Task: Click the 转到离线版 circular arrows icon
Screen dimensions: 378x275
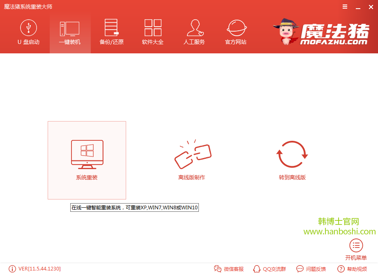Action: [x=292, y=154]
